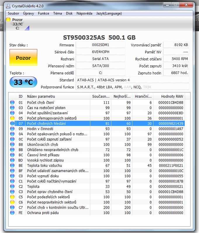The image size is (199, 233).
Task: Open the Jazyk(Language) menu
Action: (109, 13)
